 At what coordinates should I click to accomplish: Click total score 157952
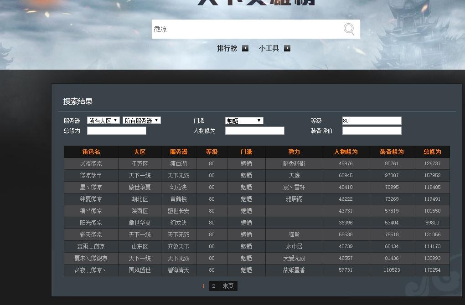pyautogui.click(x=432, y=175)
